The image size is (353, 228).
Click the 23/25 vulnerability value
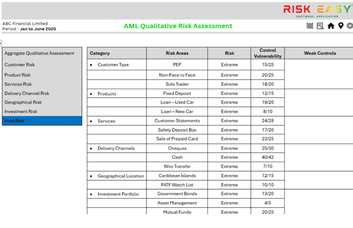pyautogui.click(x=267, y=139)
